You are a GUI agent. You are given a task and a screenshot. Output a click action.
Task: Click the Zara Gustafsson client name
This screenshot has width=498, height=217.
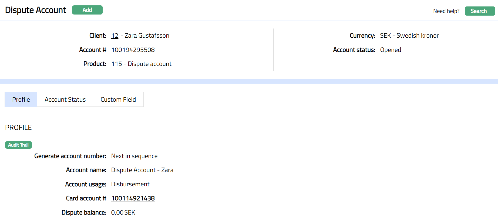coord(147,36)
